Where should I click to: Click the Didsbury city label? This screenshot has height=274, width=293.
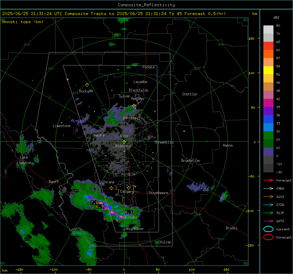pyautogui.click(x=123, y=146)
